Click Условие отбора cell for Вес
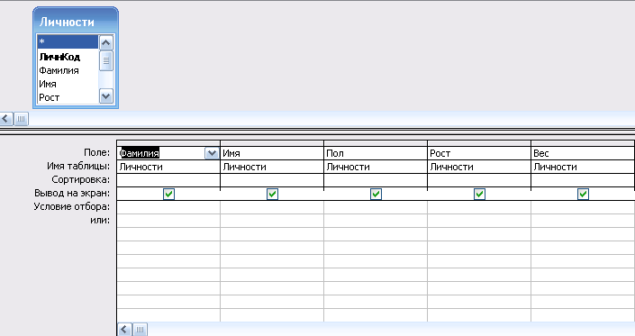This screenshot has height=336, width=635. [x=583, y=207]
